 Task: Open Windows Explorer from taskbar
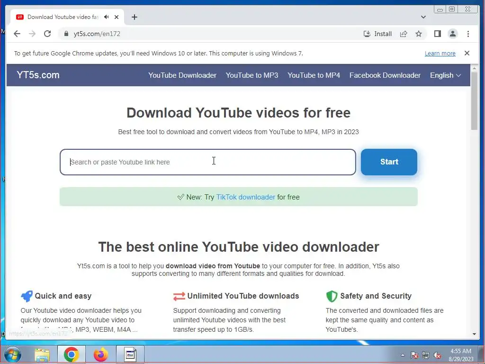pos(42,355)
